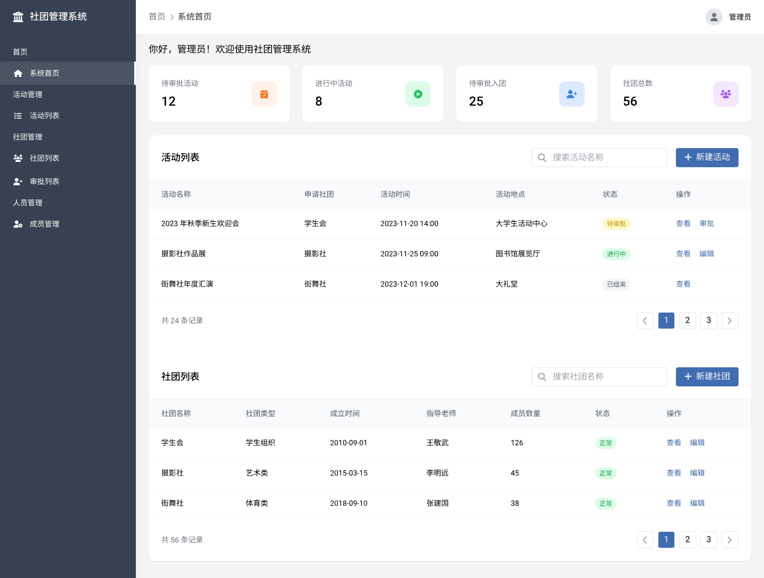The image size is (764, 578).
Task: Focus the 搜索社团名称 search field
Action: [605, 377]
